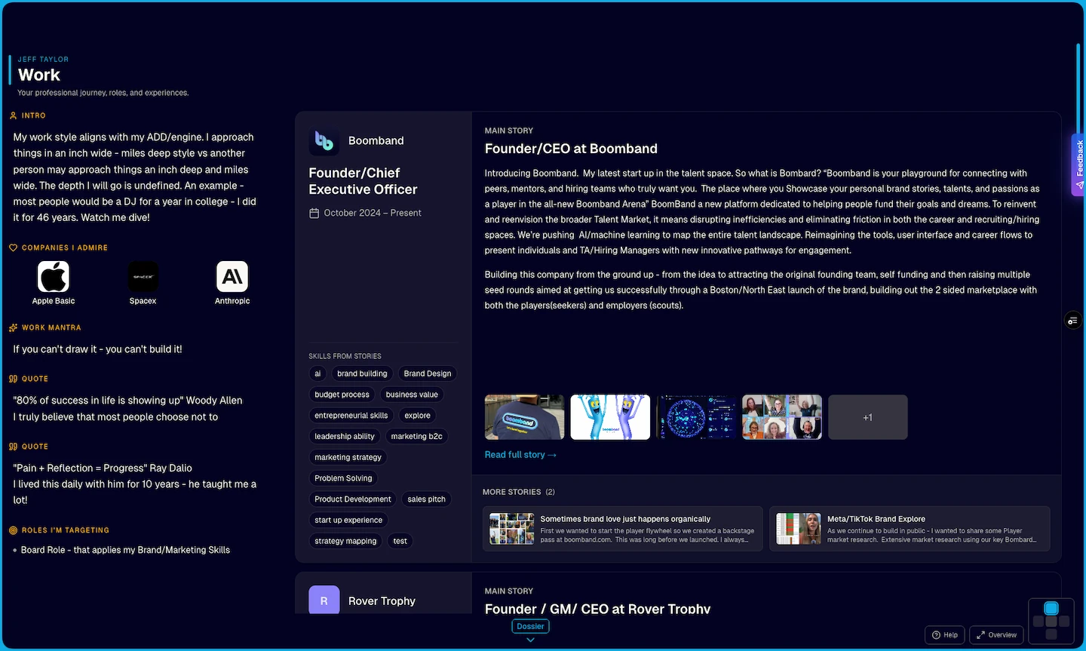Click the 'Problem Solving' skill tag
Screen dimensions: 1086x651
[343, 478]
